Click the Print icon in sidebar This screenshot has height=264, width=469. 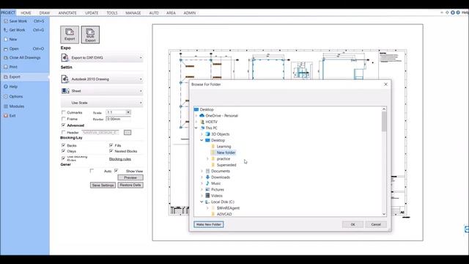(6, 67)
